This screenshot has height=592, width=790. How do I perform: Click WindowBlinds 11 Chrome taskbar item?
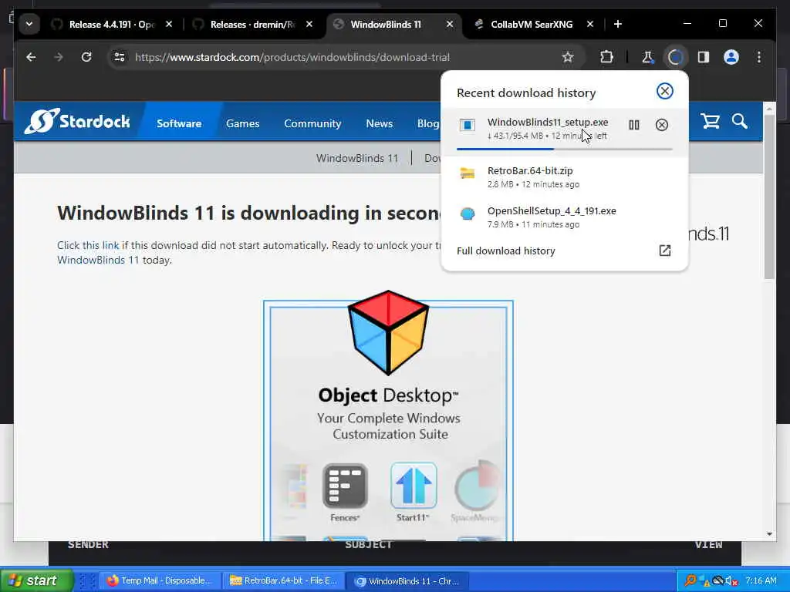click(x=407, y=580)
